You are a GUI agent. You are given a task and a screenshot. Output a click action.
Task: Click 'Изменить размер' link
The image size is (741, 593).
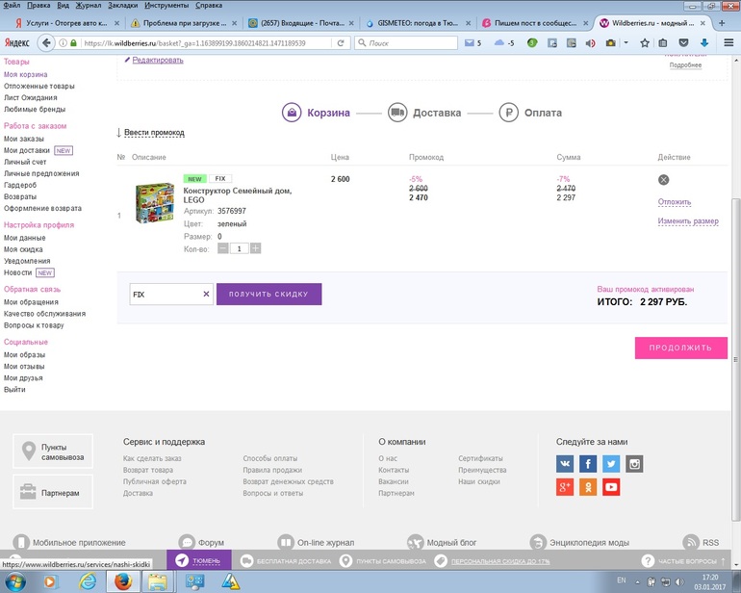687,221
